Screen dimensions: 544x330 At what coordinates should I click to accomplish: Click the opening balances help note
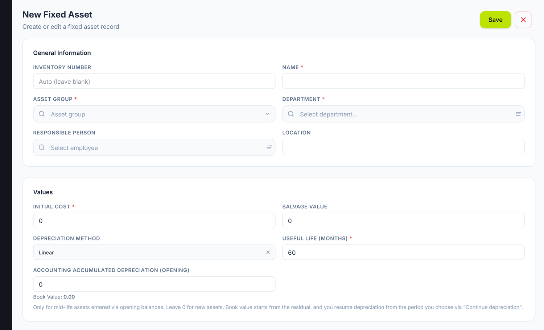(278, 307)
